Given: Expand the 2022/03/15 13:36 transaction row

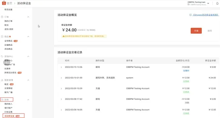Looking at the screenshot, I should click(61, 67).
